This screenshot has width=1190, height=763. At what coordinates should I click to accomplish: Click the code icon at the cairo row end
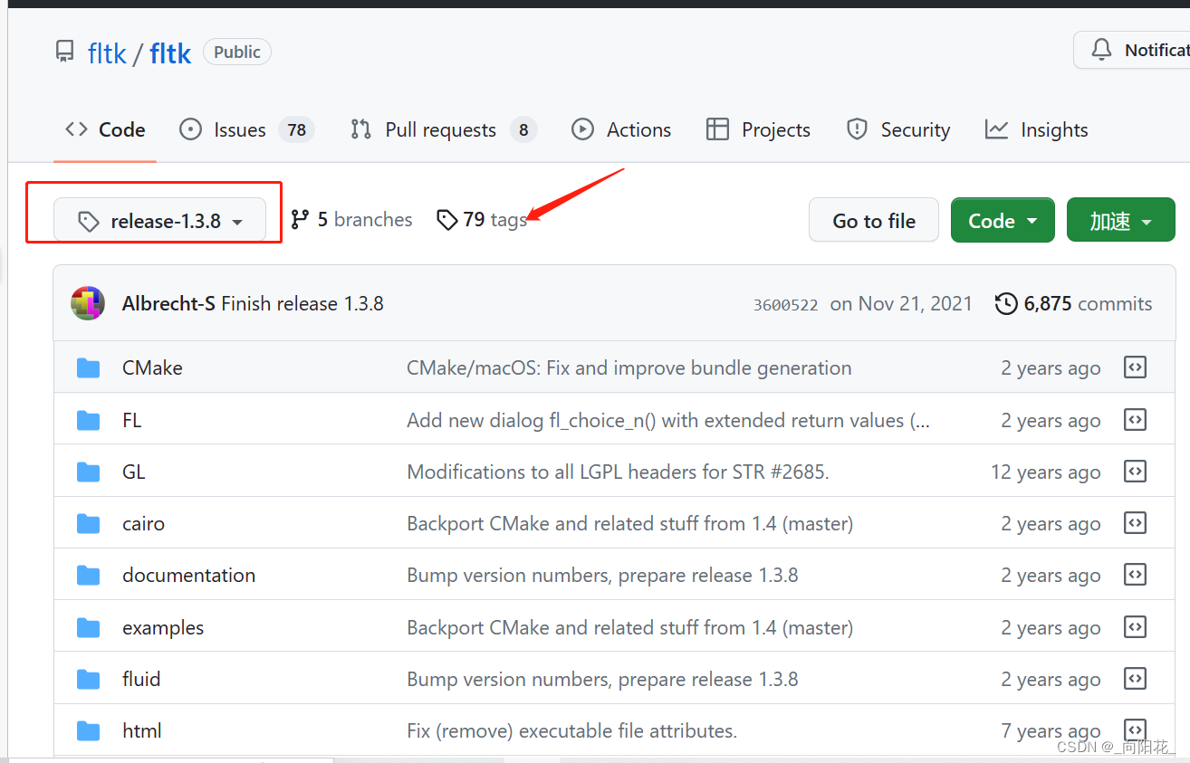(x=1135, y=523)
